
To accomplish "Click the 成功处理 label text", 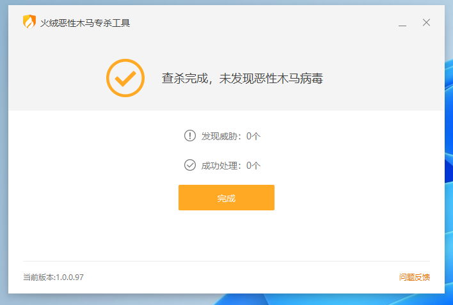I will pos(219,166).
